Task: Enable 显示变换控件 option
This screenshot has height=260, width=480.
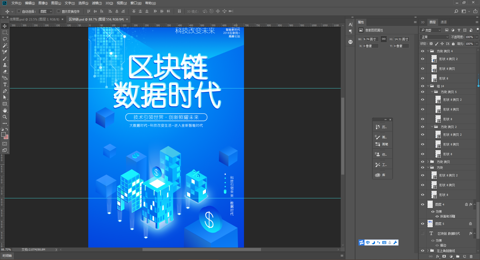Action: 58,11
